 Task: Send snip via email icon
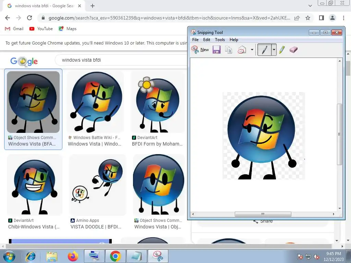click(242, 50)
